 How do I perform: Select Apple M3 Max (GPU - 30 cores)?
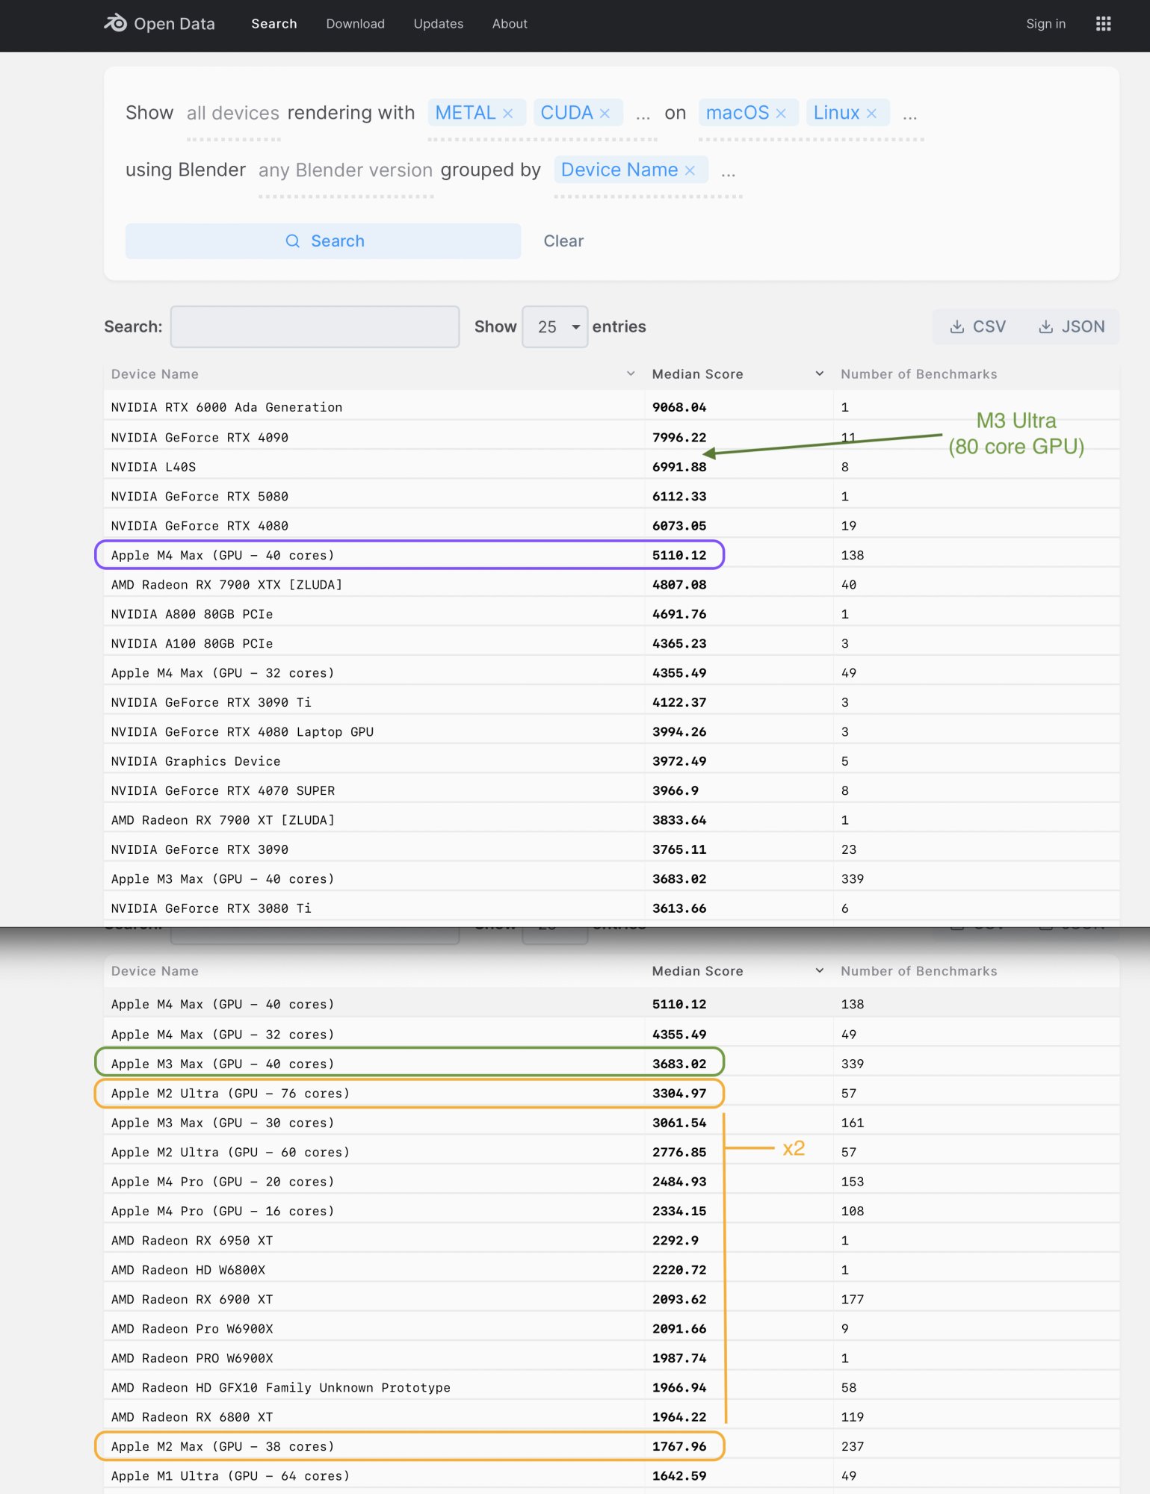(223, 1123)
